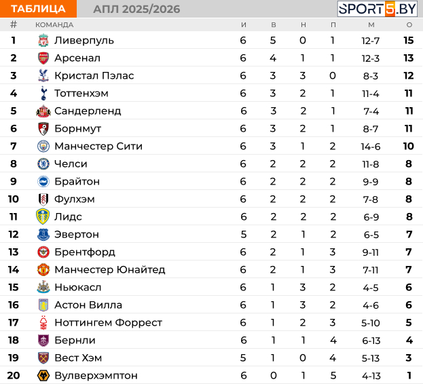
Task: Open the Борнмут team name link
Action: [77, 128]
